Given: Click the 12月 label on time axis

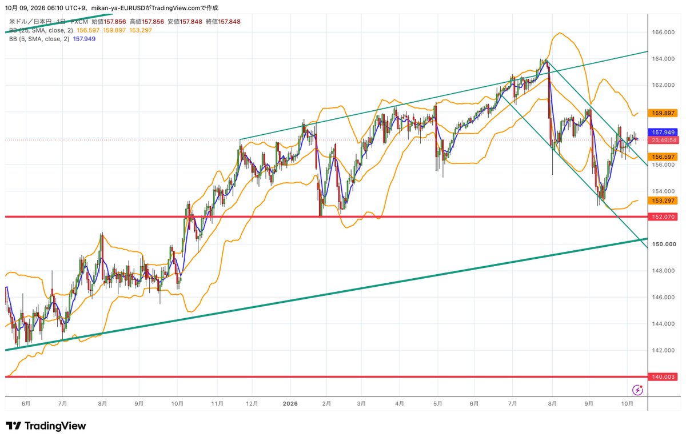Looking at the screenshot, I should [x=252, y=403].
